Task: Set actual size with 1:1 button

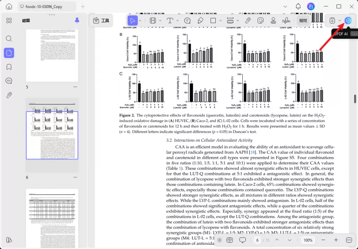Action: coord(349,240)
